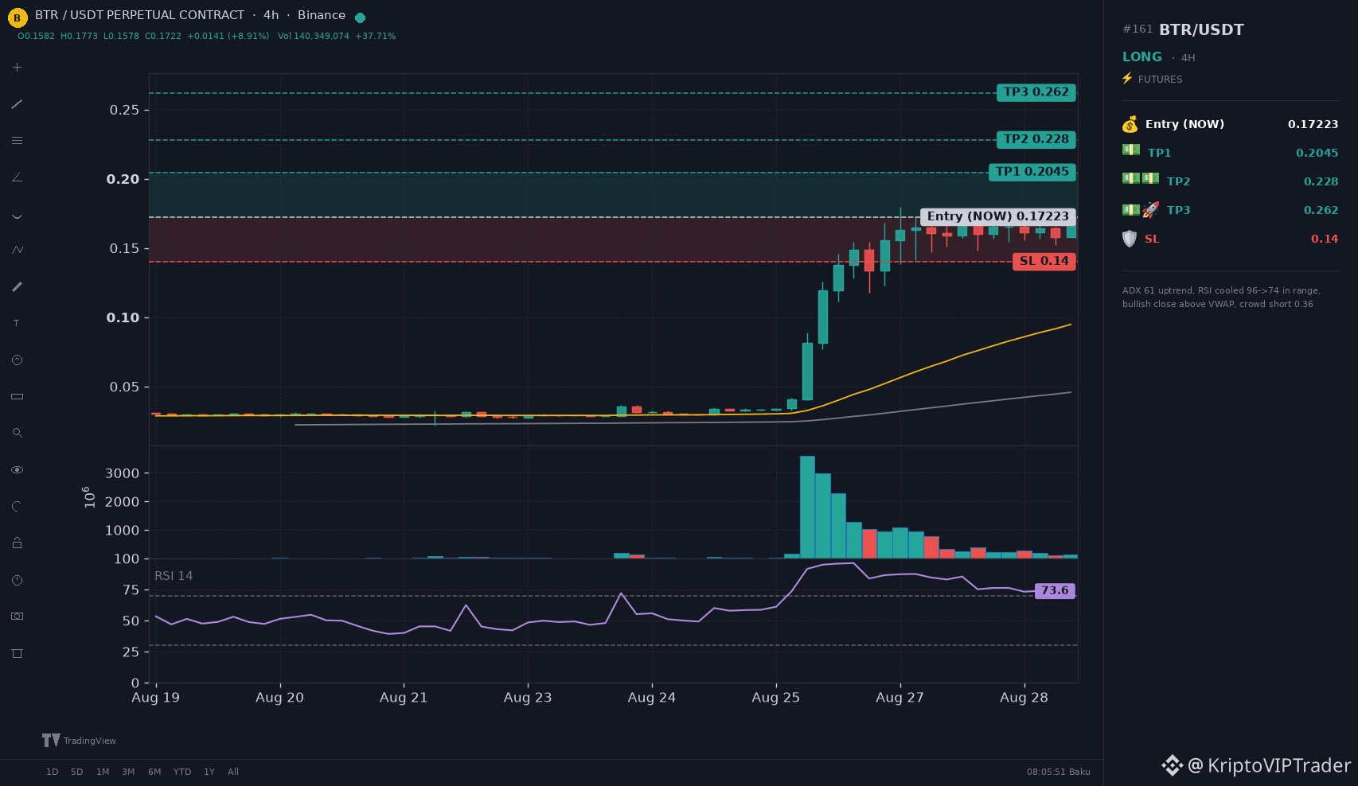Click the ADX 61 uptrend analysis note
Screen dimensions: 1358x786
[x=1221, y=298]
